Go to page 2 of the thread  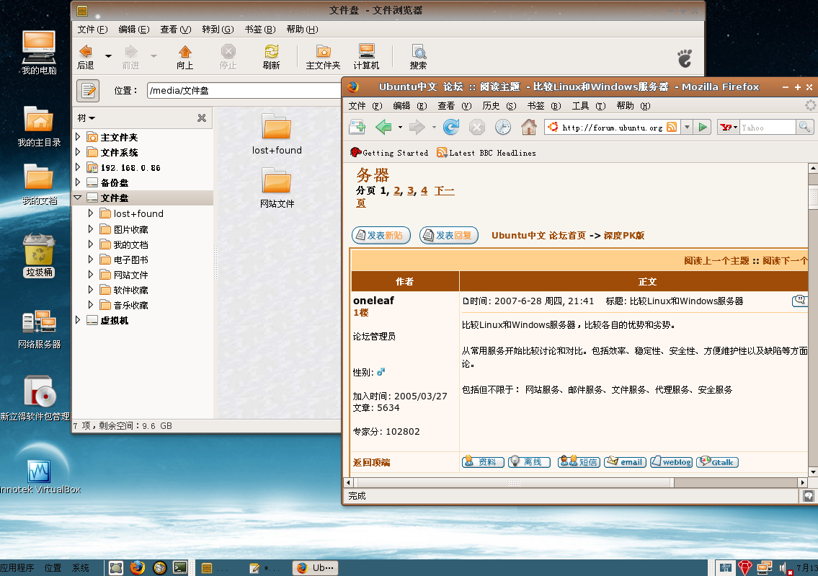coord(398,191)
